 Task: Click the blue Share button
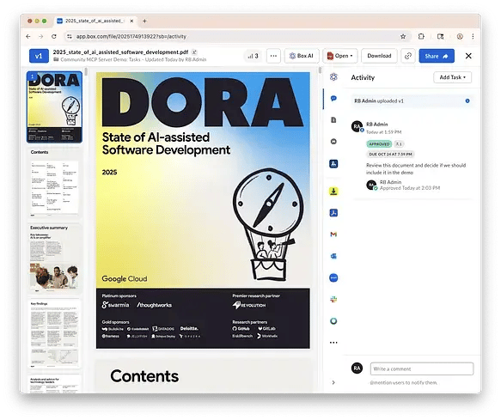point(437,56)
